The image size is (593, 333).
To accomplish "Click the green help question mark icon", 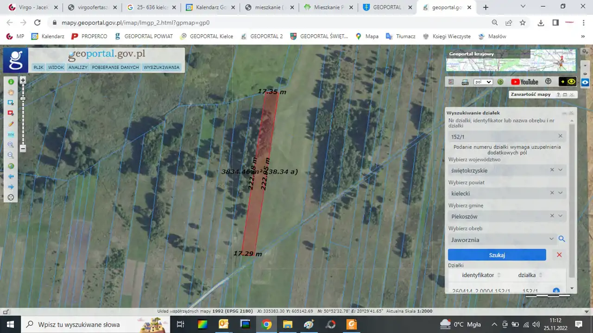I will click(x=500, y=82).
